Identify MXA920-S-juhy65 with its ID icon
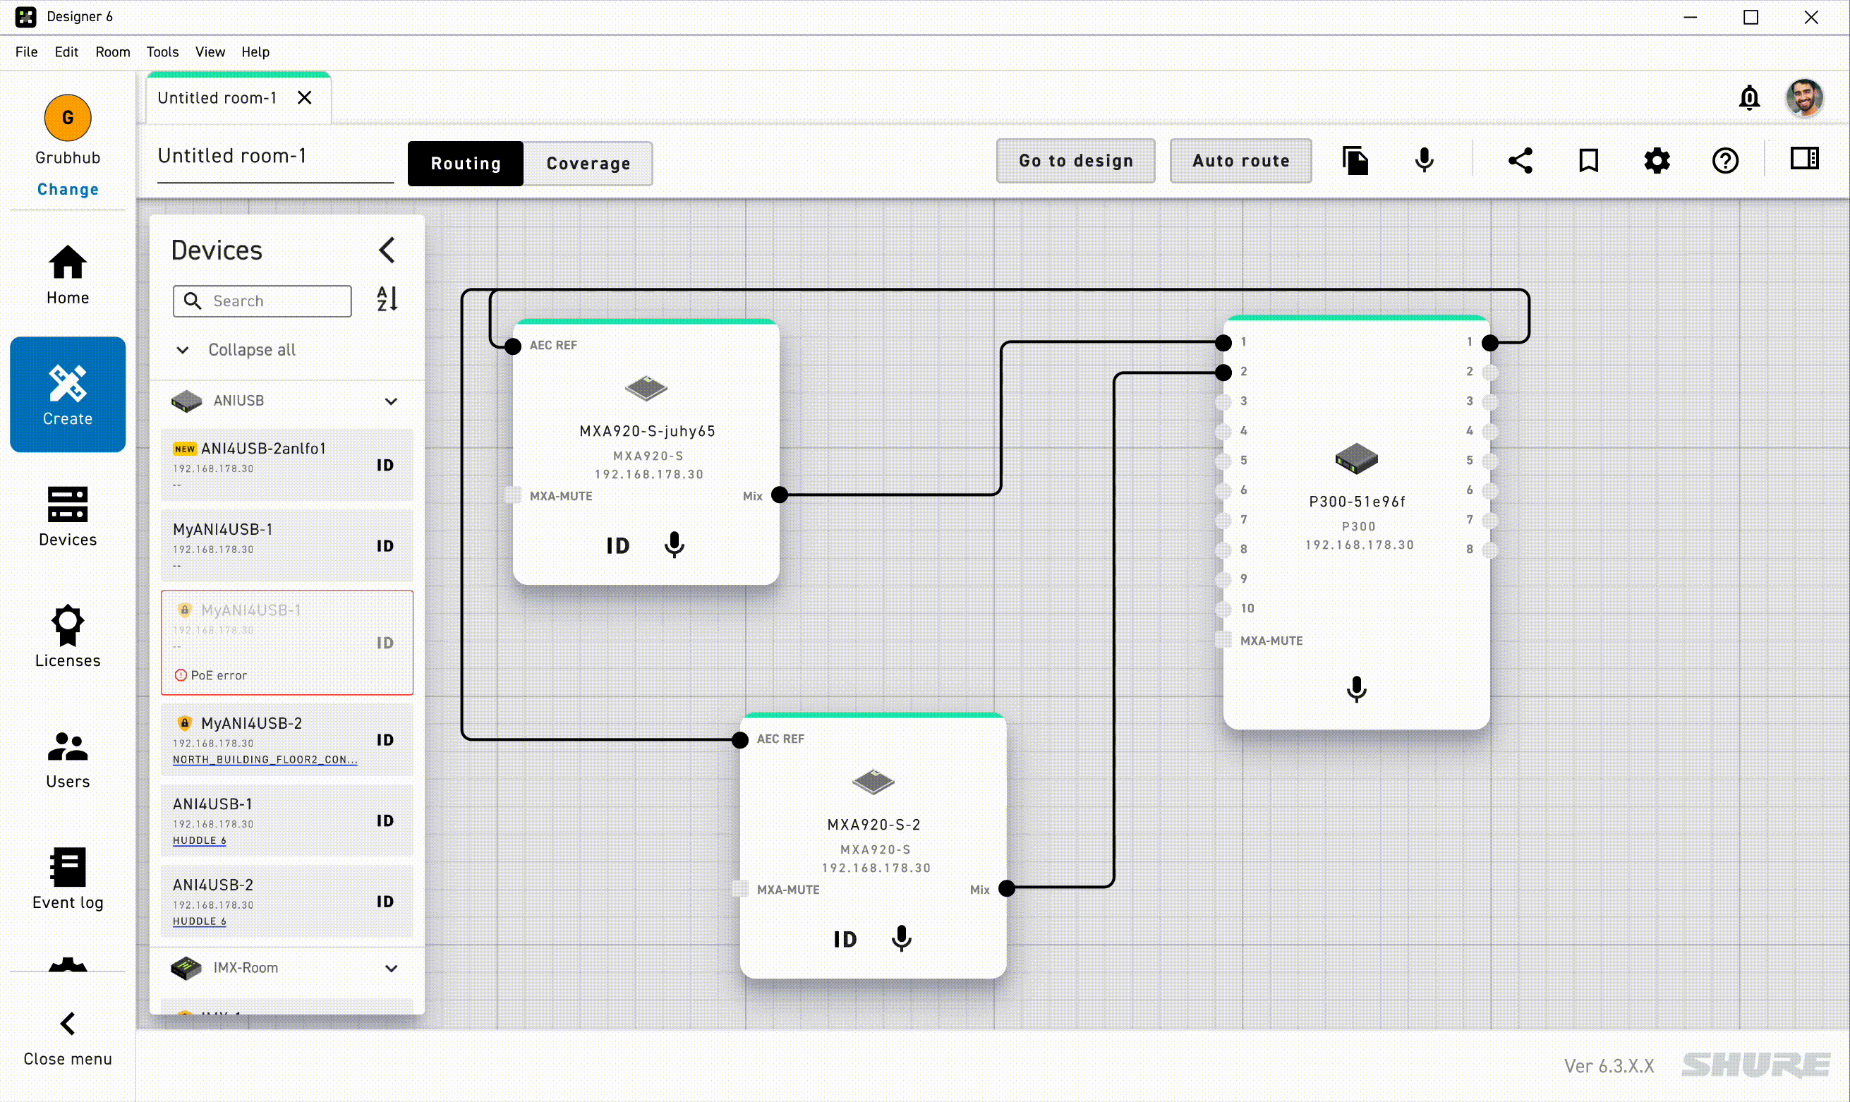The image size is (1850, 1102). pos(618,546)
